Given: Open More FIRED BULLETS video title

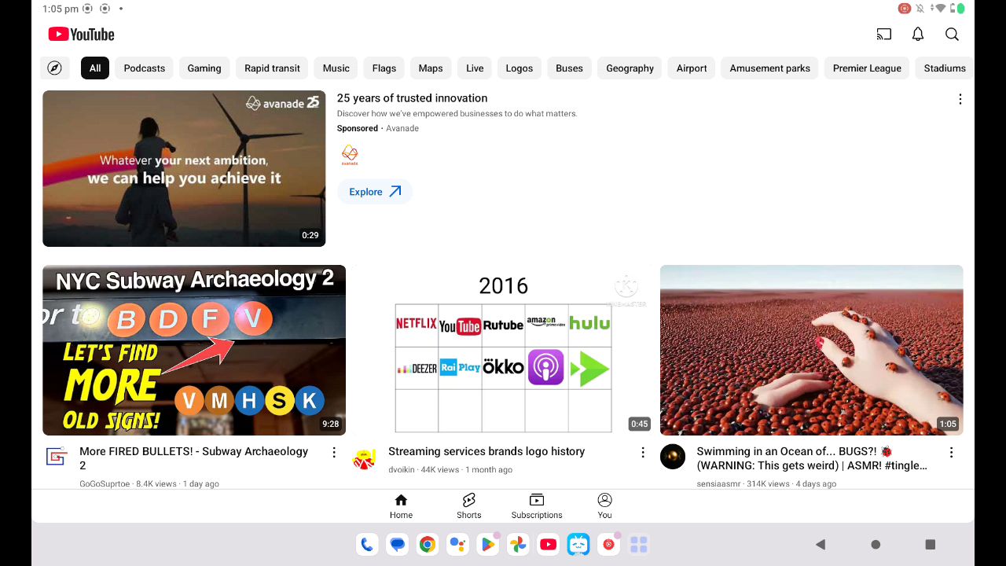Looking at the screenshot, I should click(x=193, y=458).
